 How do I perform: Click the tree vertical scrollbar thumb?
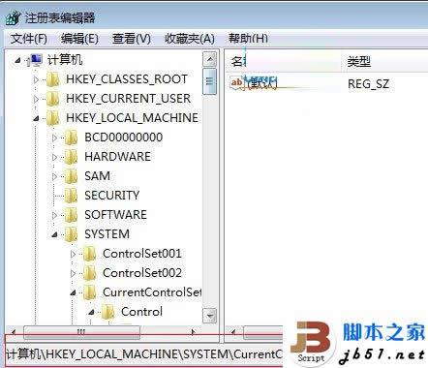(210, 81)
